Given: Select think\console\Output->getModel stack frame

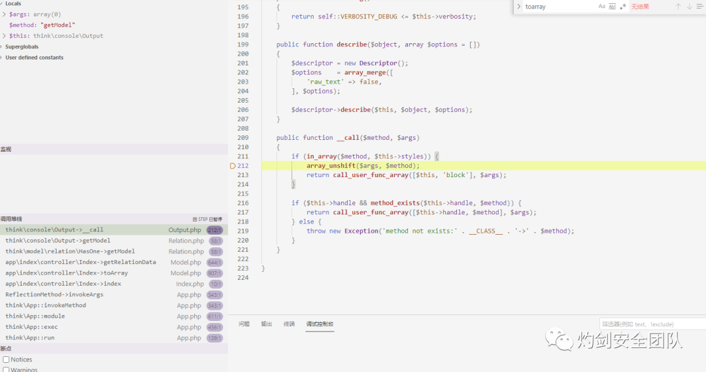Looking at the screenshot, I should 114,241.
